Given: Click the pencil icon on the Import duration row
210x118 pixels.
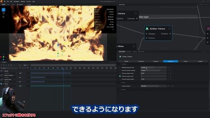Looking at the screenshot, I should (17, 86).
